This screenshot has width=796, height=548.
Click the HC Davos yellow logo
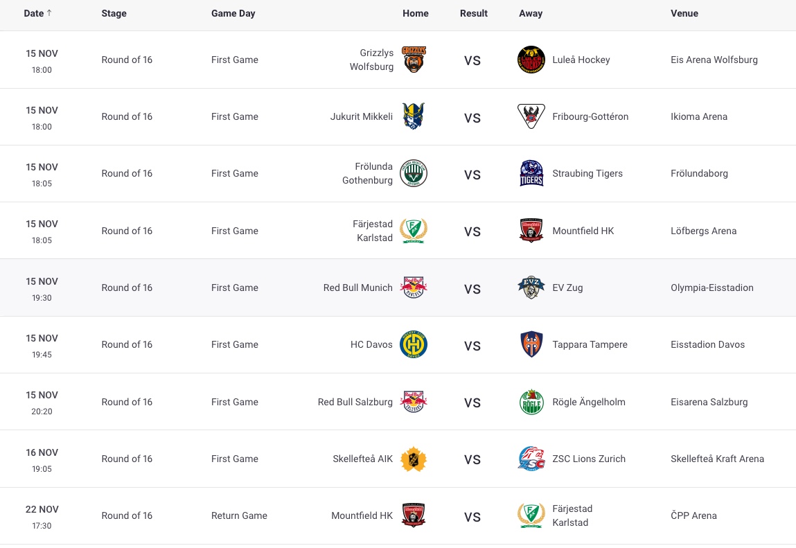pos(414,344)
